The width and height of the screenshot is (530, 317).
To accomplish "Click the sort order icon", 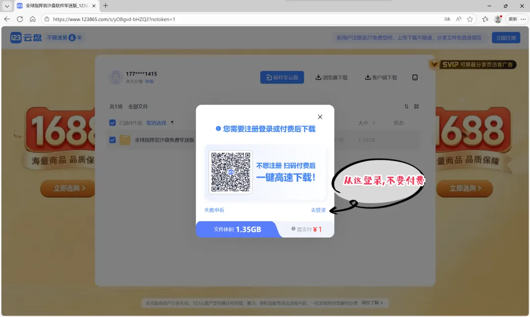I will coord(406,106).
